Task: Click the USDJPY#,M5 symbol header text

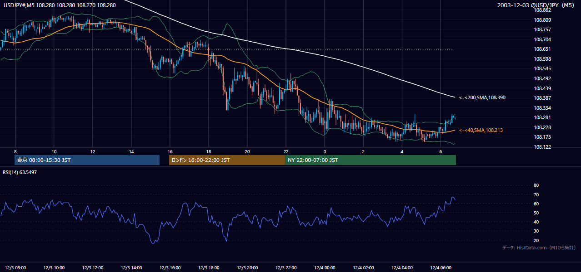Action: [x=60, y=5]
